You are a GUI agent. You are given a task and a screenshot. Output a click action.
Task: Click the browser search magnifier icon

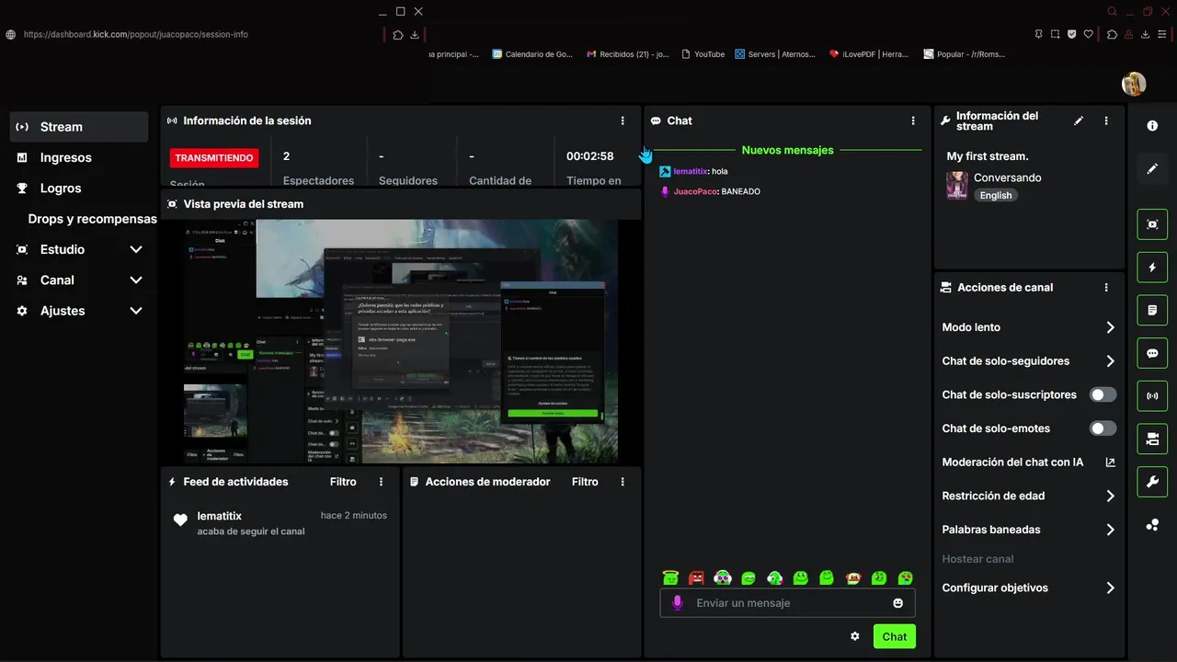coord(1113,12)
